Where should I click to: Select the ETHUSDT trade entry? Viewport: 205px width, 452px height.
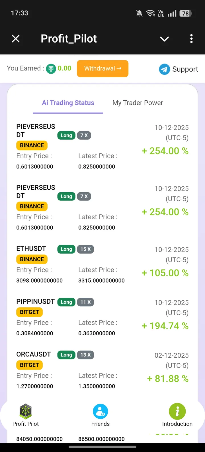pyautogui.click(x=31, y=249)
